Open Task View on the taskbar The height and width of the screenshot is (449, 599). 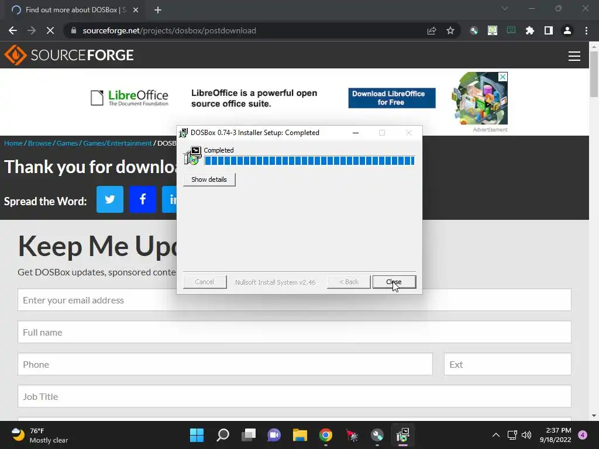pyautogui.click(x=249, y=435)
